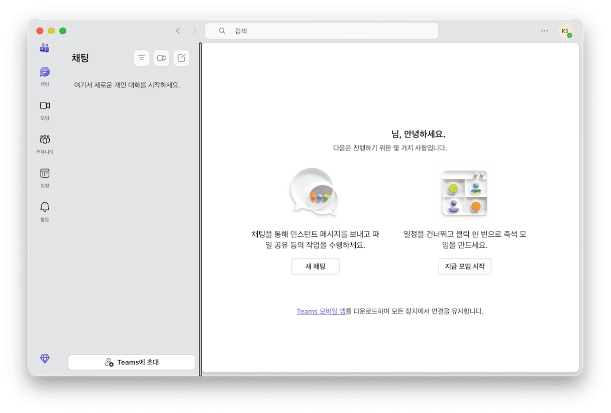
Task: Follow the Teams 모바일 앱 link
Action: 321,311
